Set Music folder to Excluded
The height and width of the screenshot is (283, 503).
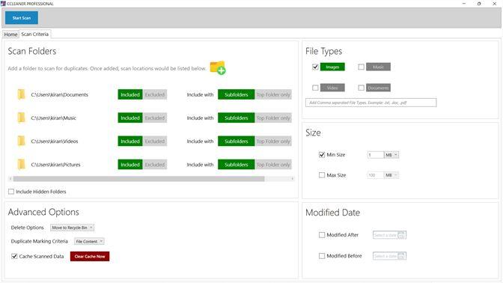(155, 118)
